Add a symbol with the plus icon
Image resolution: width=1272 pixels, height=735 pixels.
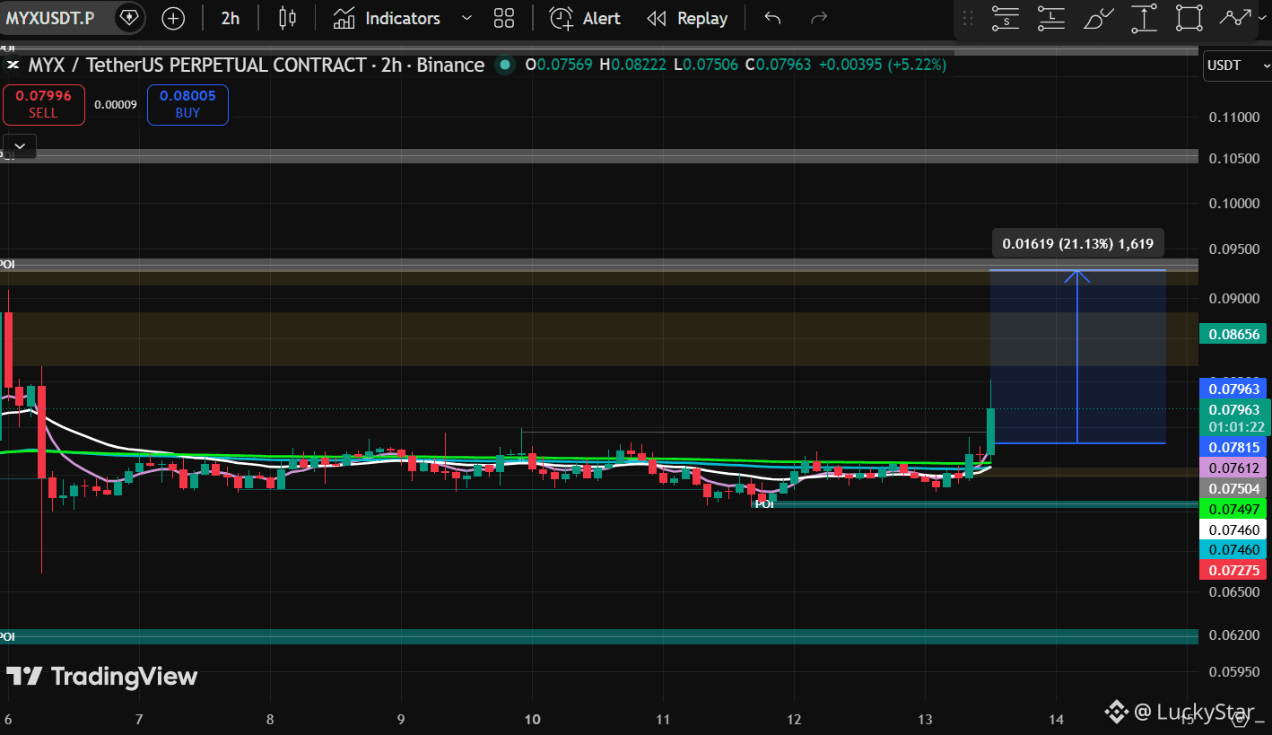pyautogui.click(x=173, y=18)
